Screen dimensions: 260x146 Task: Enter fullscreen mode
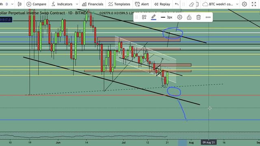click(x=254, y=4)
